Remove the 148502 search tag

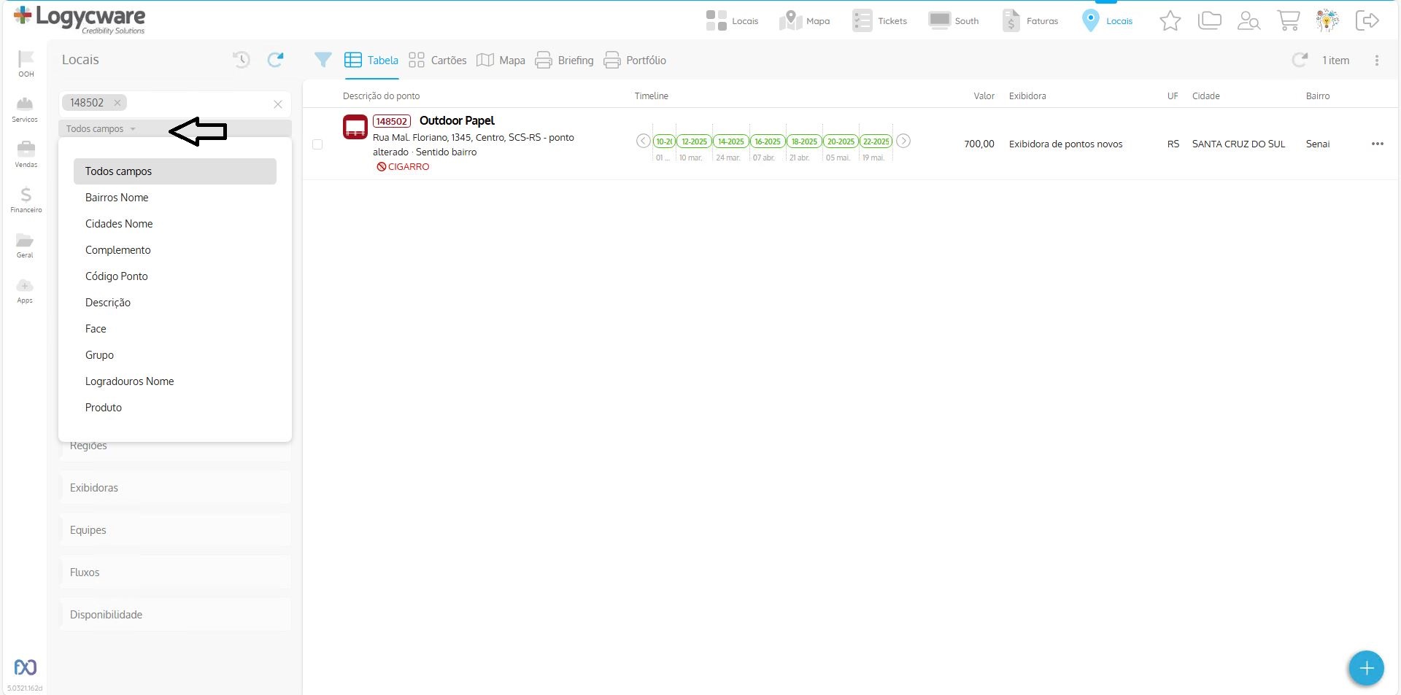pos(117,103)
